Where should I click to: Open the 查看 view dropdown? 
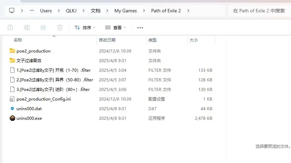(115, 27)
